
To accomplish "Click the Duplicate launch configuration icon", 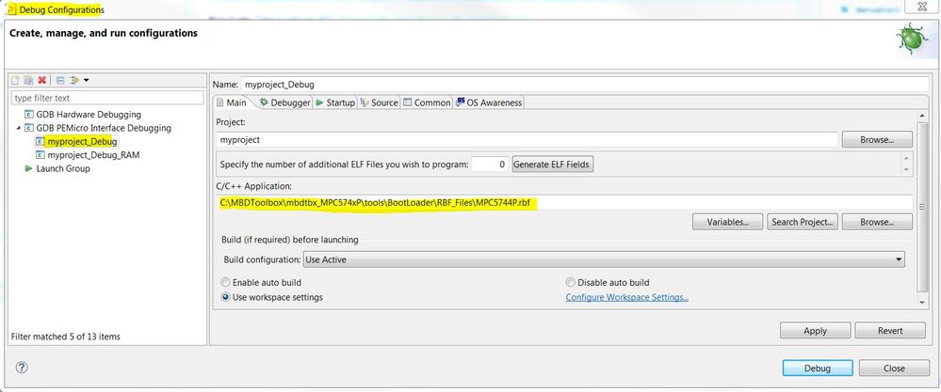I will click(x=29, y=81).
